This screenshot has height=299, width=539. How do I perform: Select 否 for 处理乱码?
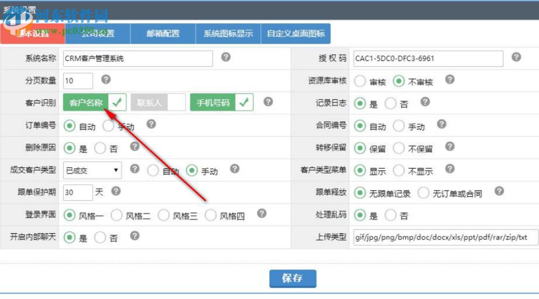click(390, 215)
